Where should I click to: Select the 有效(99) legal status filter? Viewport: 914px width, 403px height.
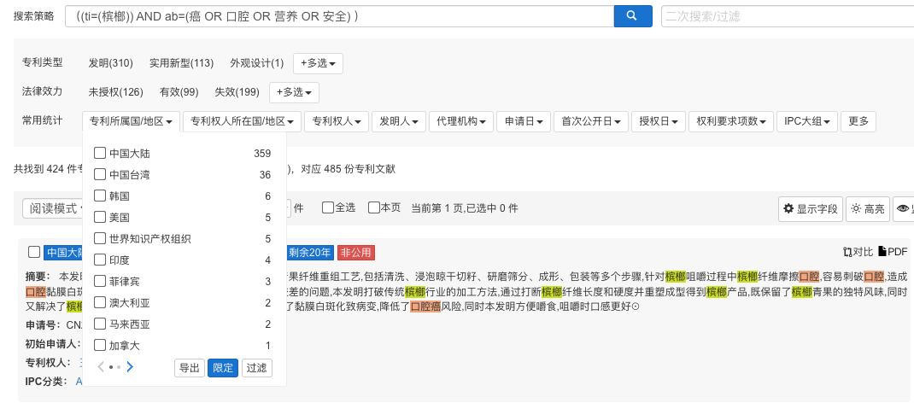[x=179, y=91]
